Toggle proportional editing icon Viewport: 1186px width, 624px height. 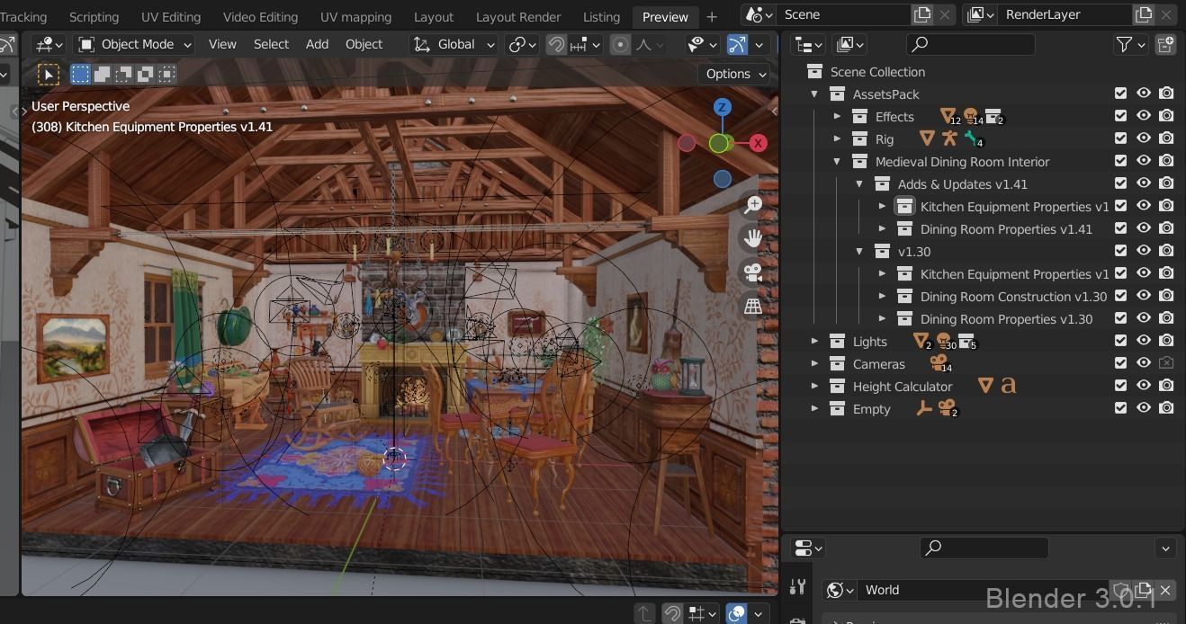tap(620, 44)
